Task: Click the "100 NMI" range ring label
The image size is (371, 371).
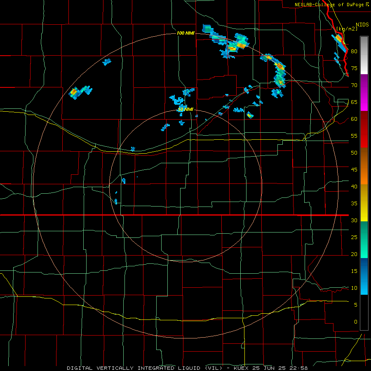Action: click(x=186, y=33)
